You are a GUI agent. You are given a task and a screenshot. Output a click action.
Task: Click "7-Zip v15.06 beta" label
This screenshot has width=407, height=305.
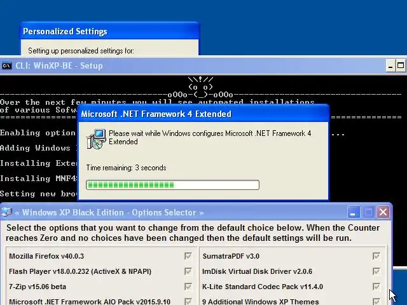click(38, 287)
